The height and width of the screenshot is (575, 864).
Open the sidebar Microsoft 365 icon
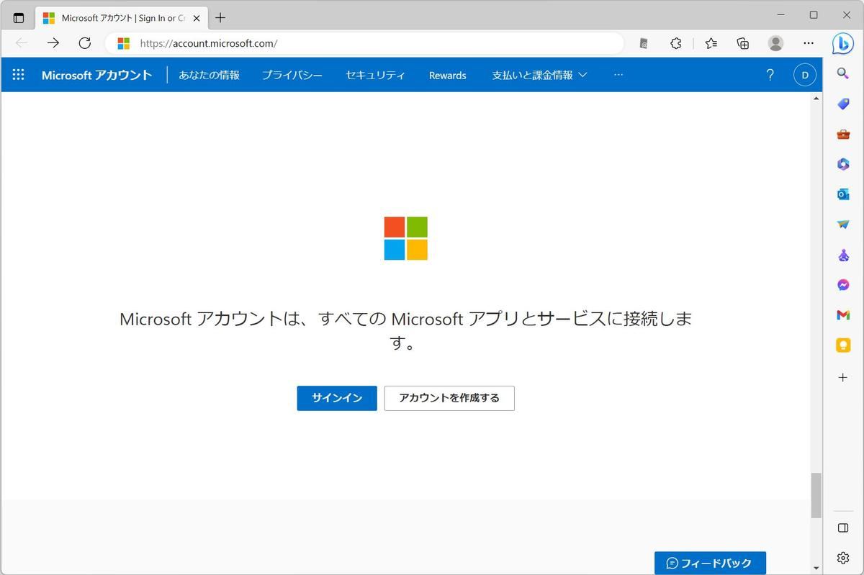pyautogui.click(x=843, y=164)
